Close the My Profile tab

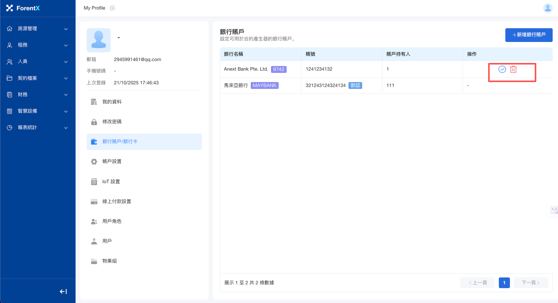click(x=112, y=8)
